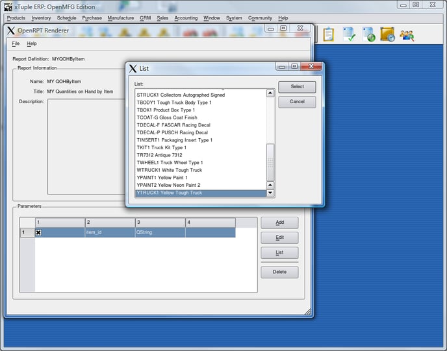Open the Accounting menu
447x351 pixels.
186,18
